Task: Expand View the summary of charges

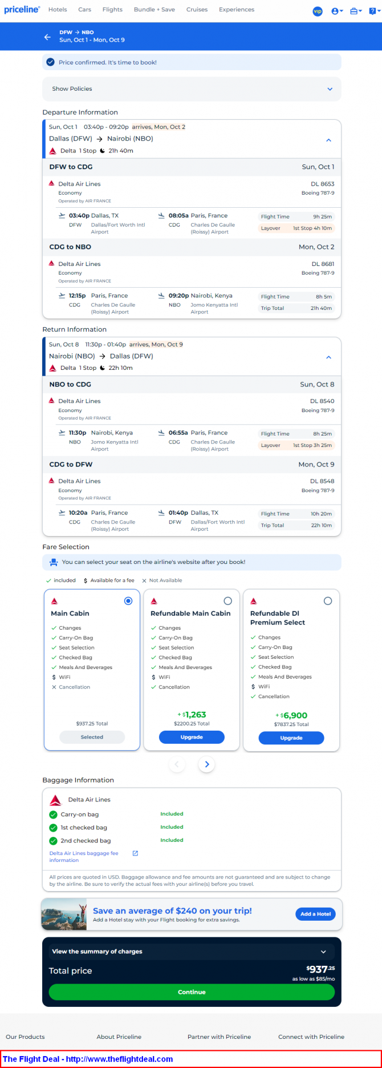Action: point(323,952)
